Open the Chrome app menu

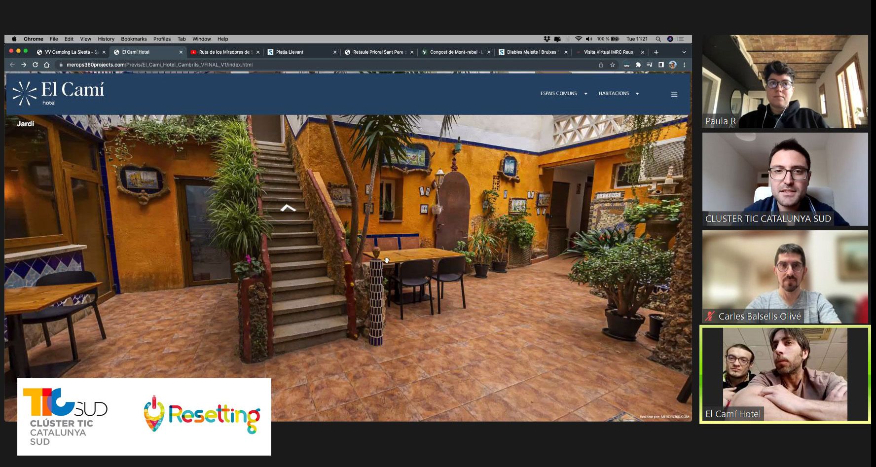point(34,39)
